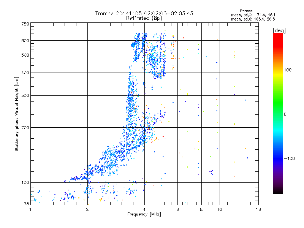304x228 pixels.
Task: Click the y-axis tick label '300'
Action: (25, 96)
